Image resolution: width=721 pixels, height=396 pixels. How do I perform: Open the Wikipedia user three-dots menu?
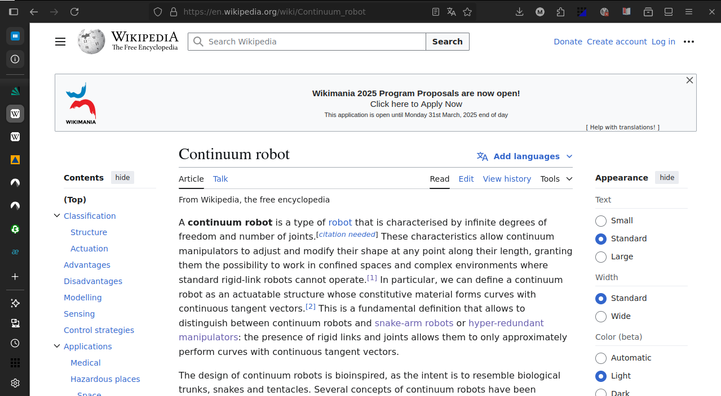(x=689, y=42)
